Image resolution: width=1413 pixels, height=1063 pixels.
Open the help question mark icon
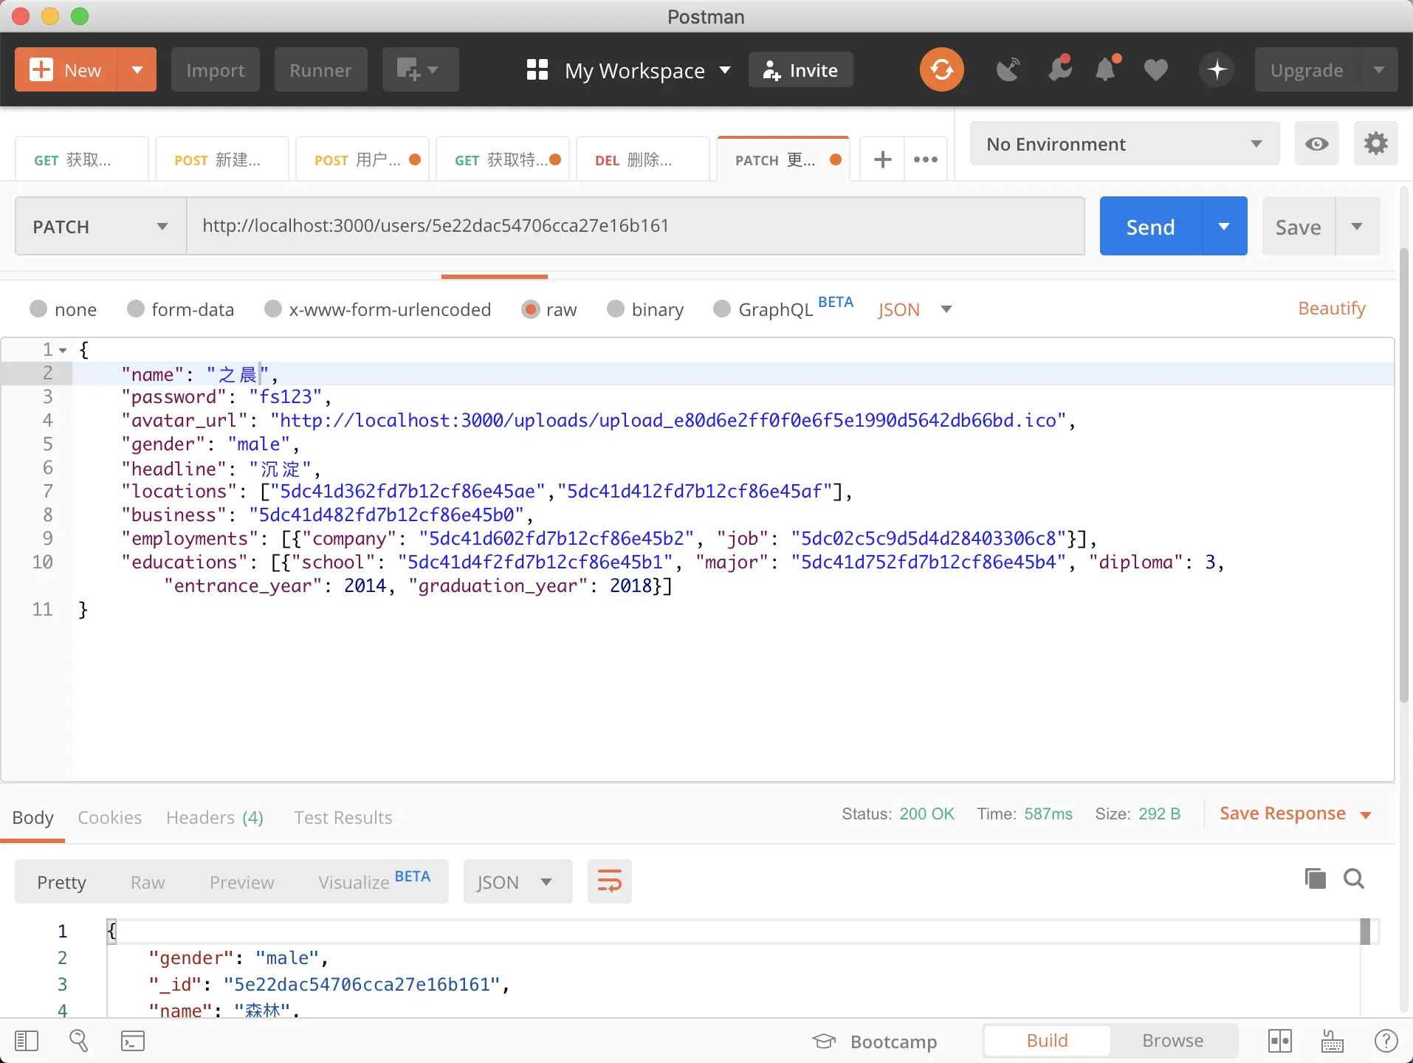pos(1386,1041)
